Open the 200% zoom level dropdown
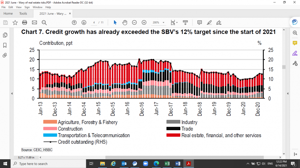The image size is (300, 168). click(x=159, y=23)
